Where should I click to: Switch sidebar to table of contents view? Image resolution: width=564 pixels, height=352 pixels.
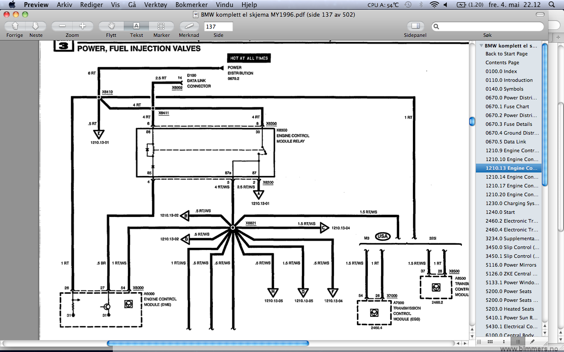point(518,341)
